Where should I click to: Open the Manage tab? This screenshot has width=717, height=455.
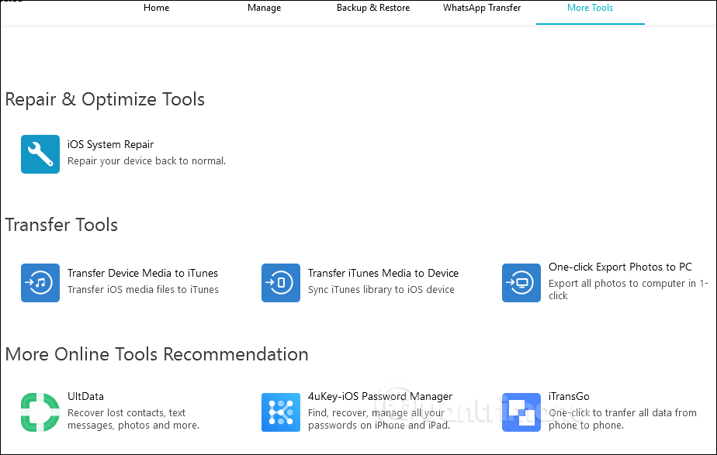pyautogui.click(x=264, y=8)
